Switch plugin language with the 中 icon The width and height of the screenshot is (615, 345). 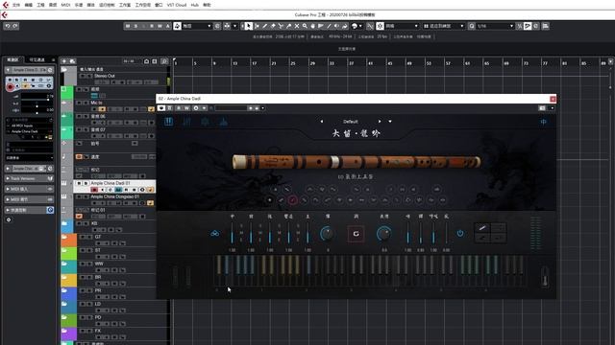point(543,122)
